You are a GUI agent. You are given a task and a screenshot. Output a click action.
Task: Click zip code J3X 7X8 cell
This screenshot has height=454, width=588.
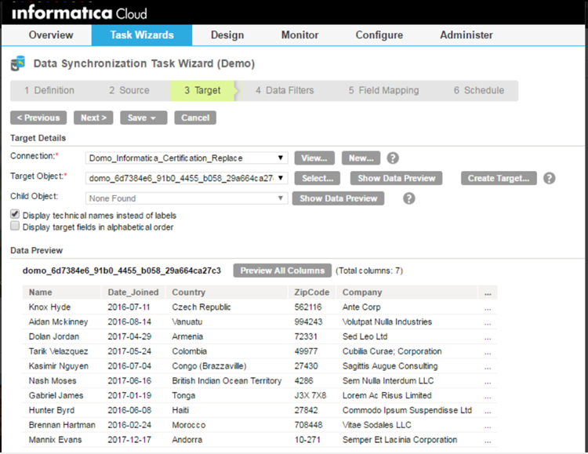(310, 395)
